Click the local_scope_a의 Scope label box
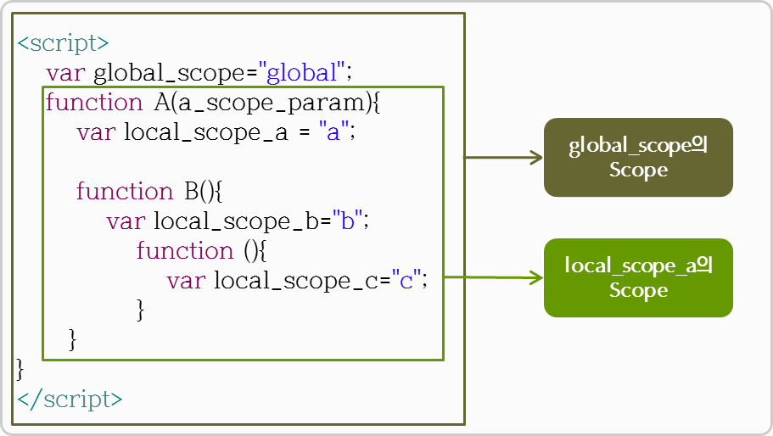Image resolution: width=773 pixels, height=436 pixels. point(638,278)
